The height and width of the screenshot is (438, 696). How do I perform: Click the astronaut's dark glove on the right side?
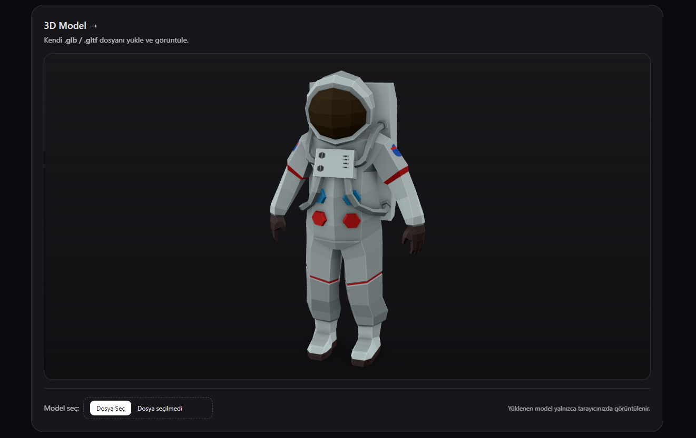[415, 239]
